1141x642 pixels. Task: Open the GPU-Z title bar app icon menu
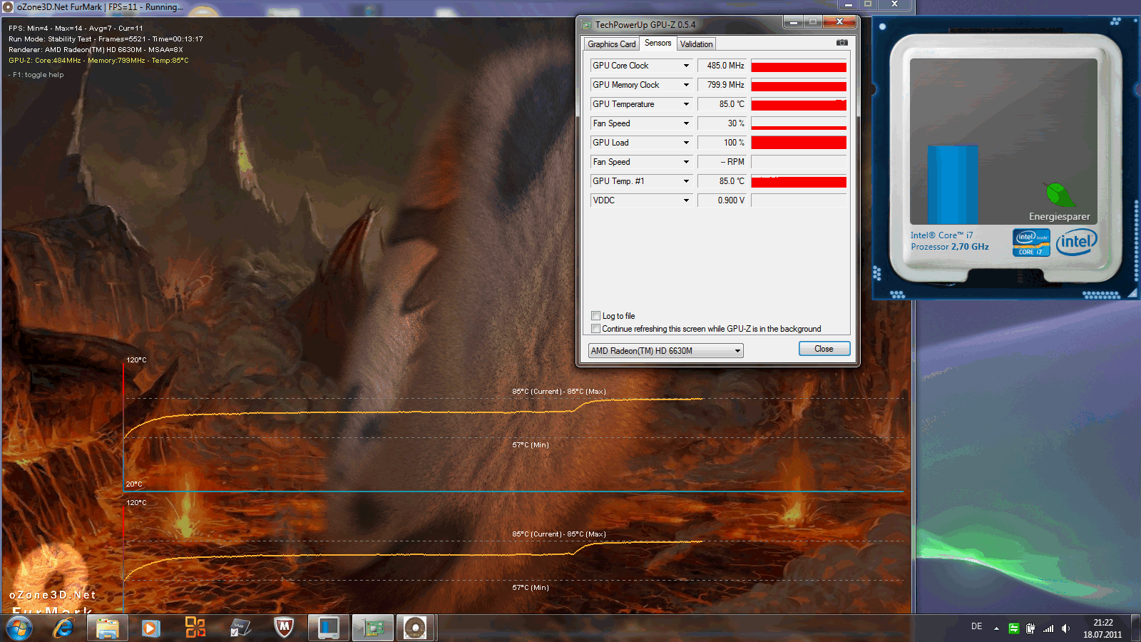[x=587, y=25]
